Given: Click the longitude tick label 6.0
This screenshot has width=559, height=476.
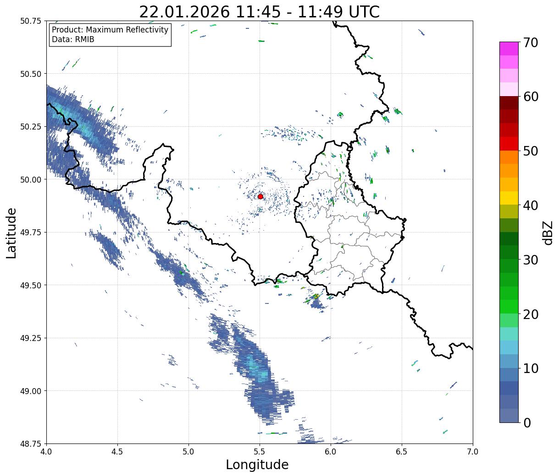Looking at the screenshot, I should [331, 452].
